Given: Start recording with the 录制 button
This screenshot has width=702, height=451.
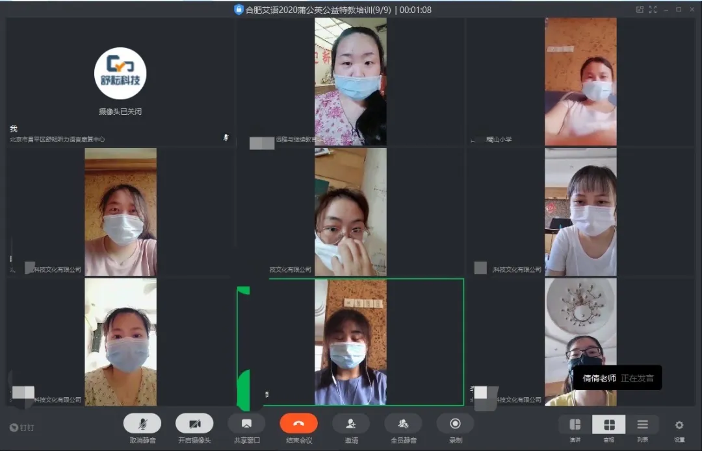Looking at the screenshot, I should coord(455,424).
